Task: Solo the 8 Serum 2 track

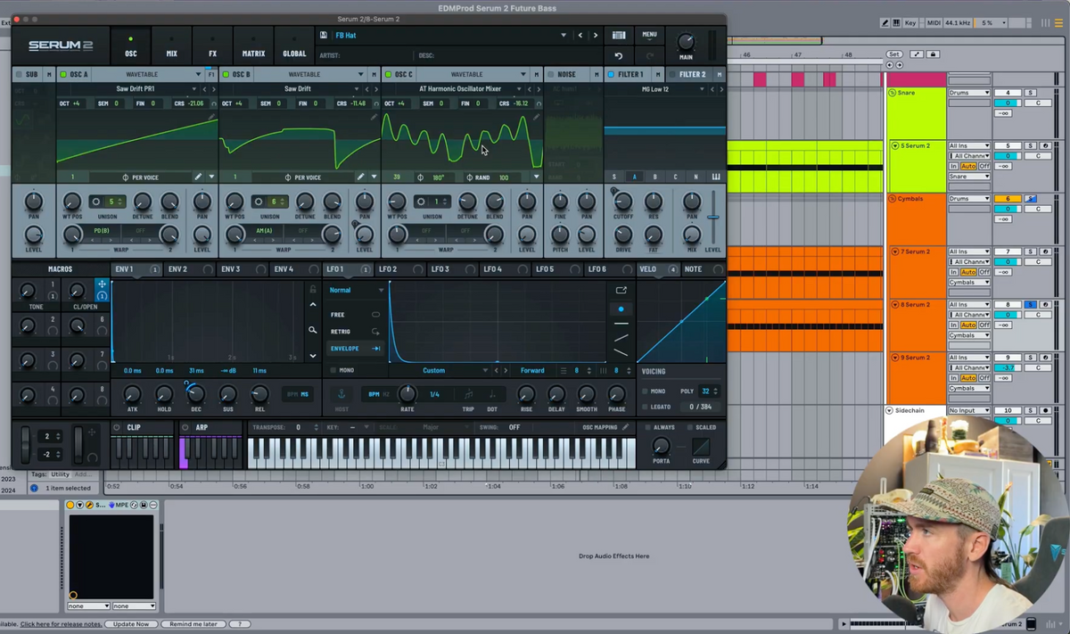Action: click(1030, 305)
